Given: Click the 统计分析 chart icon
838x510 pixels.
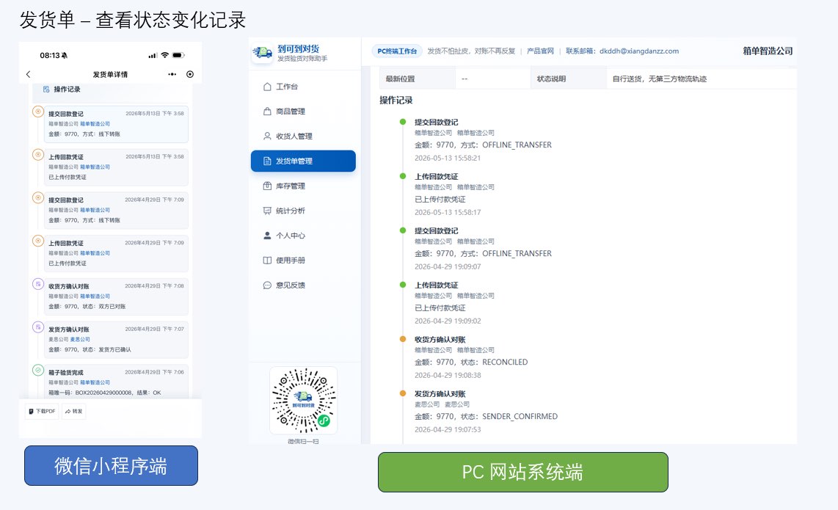Looking at the screenshot, I should 267,211.
